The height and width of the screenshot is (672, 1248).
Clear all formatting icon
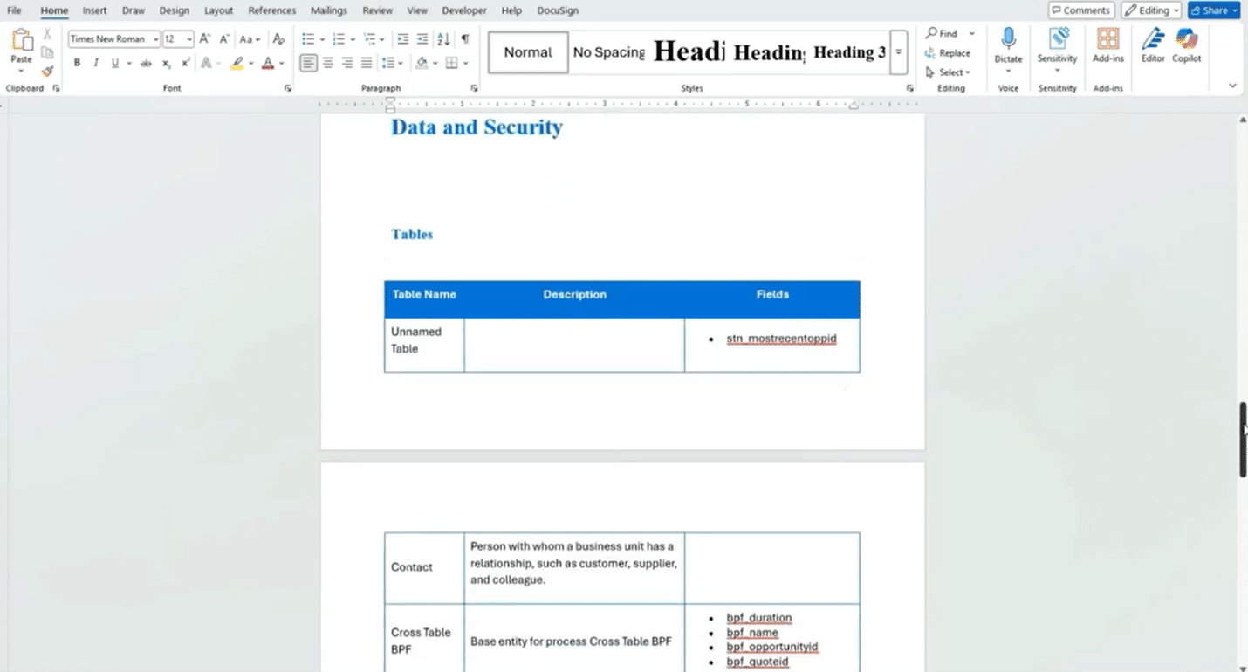278,38
